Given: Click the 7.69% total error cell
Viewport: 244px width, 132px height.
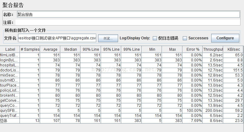Looking at the screenshot, I should [193, 121].
